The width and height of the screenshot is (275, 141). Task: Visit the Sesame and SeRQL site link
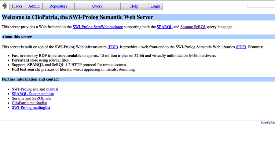click(x=31, y=98)
